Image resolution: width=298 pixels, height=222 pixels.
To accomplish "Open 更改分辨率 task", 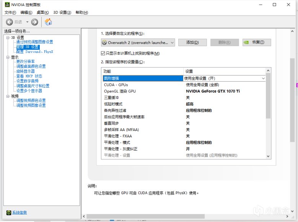I will click(26, 61).
